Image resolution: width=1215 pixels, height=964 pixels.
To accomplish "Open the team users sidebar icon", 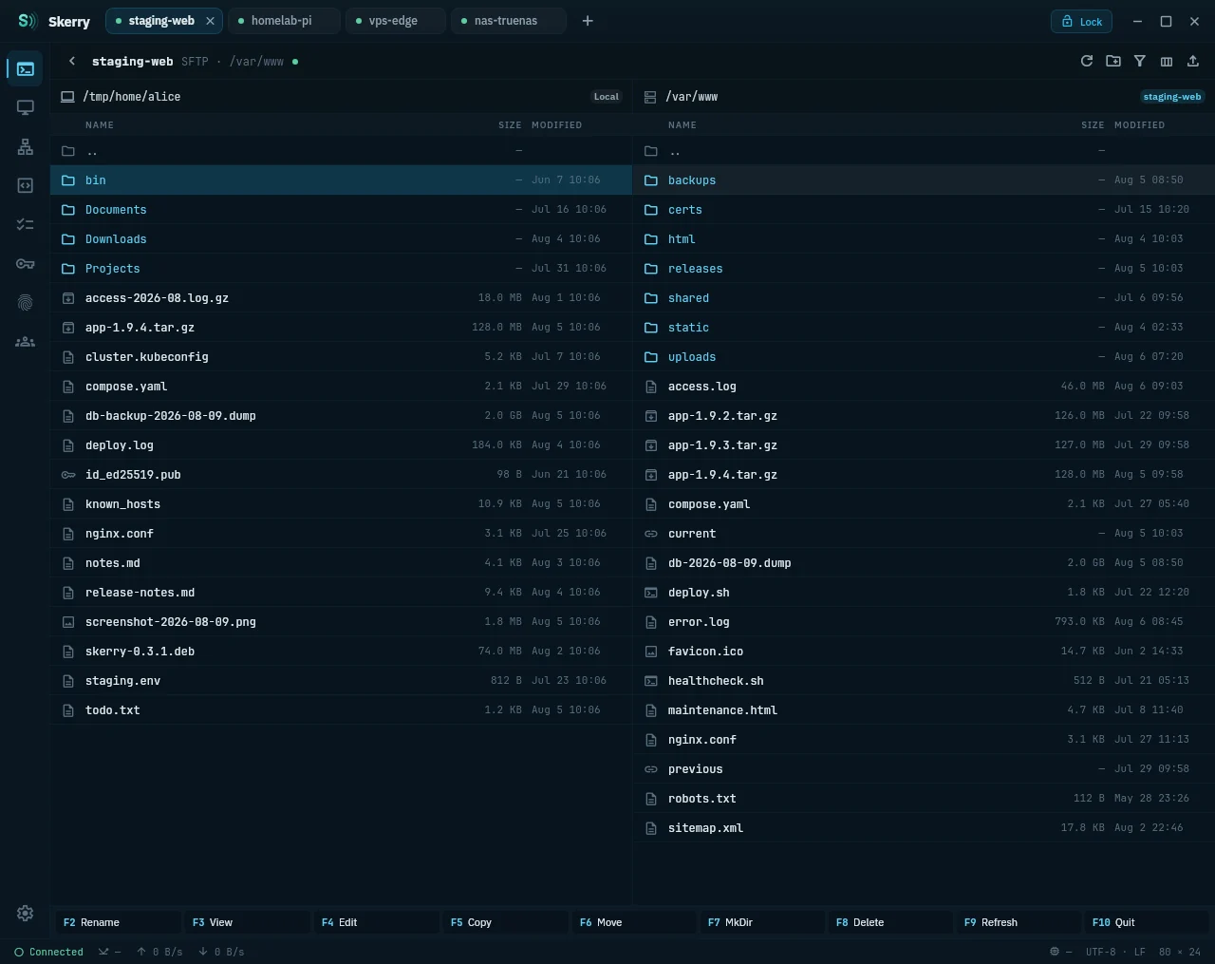I will [x=26, y=341].
